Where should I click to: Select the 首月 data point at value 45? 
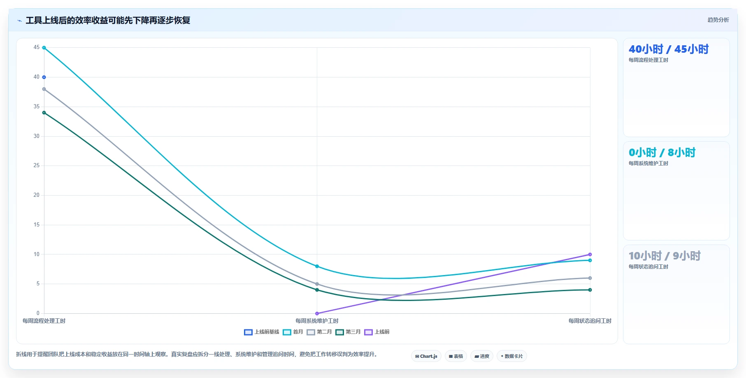44,48
